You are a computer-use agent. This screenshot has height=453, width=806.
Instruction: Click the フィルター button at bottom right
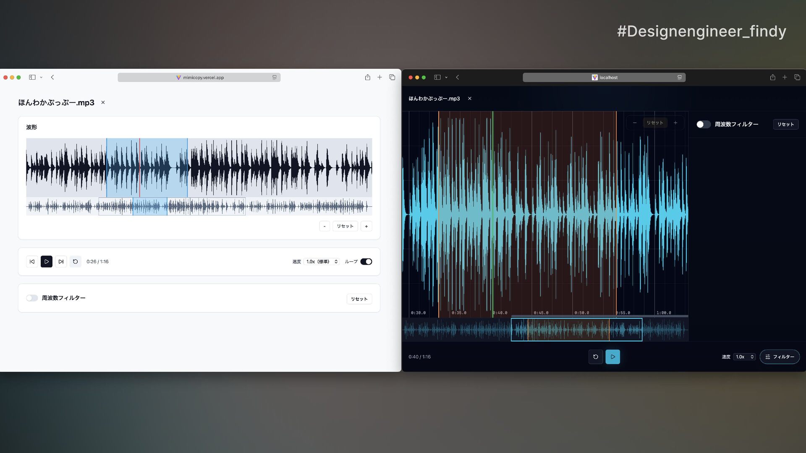point(780,357)
